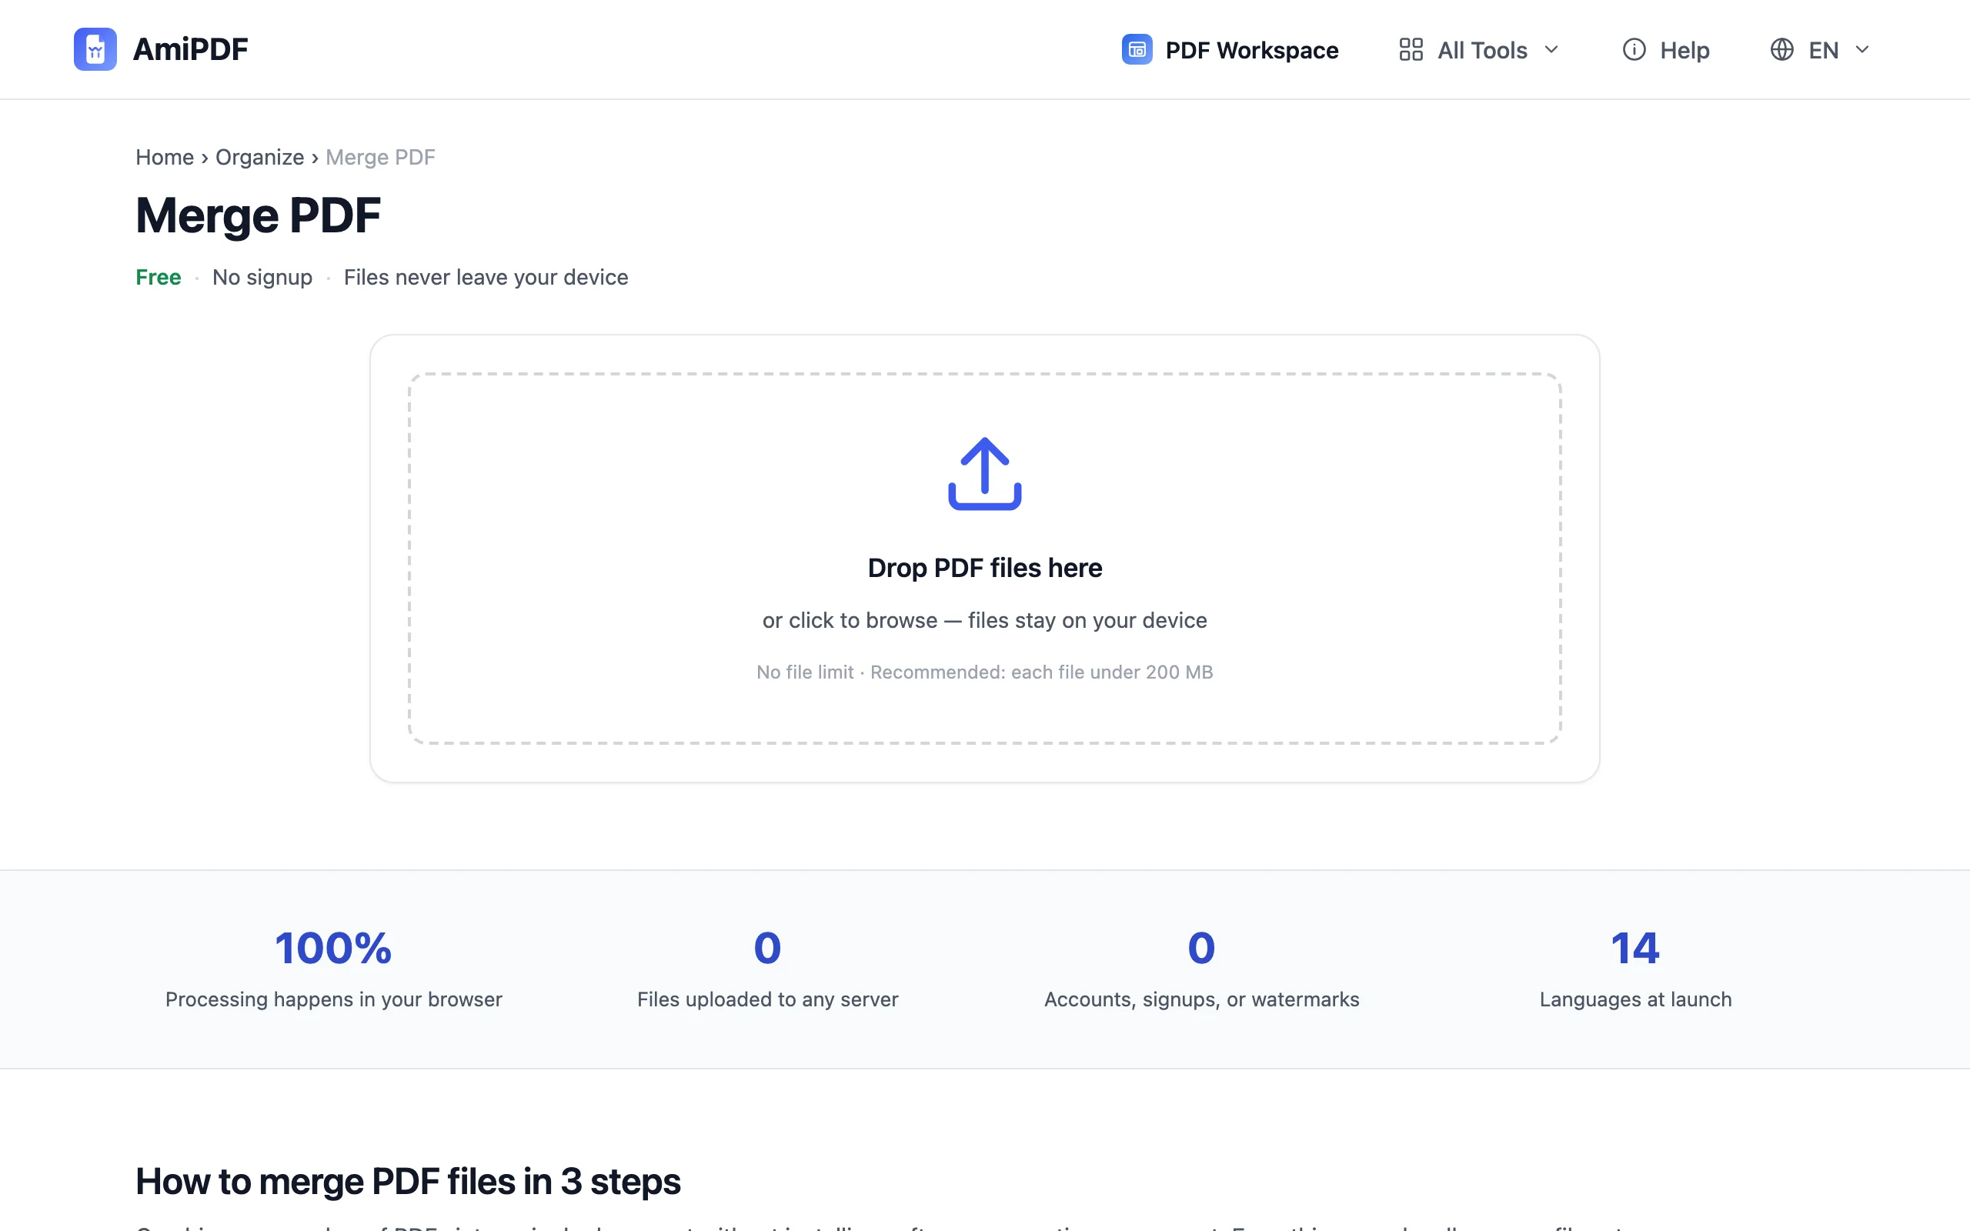Click 'Accounts, signups, or watermarks' text
The width and height of the screenshot is (1970, 1231).
[x=1201, y=999]
